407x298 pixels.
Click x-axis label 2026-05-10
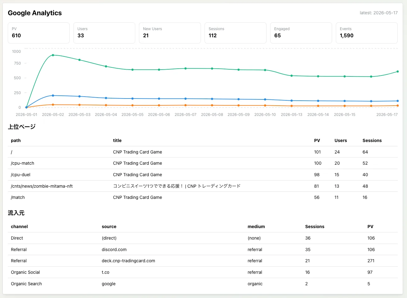[265, 115]
